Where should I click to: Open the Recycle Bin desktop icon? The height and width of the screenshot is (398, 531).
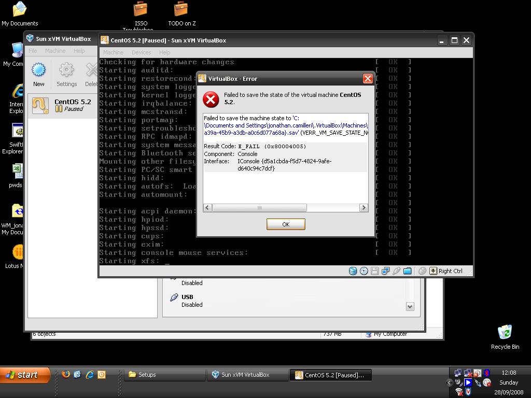coord(505,337)
